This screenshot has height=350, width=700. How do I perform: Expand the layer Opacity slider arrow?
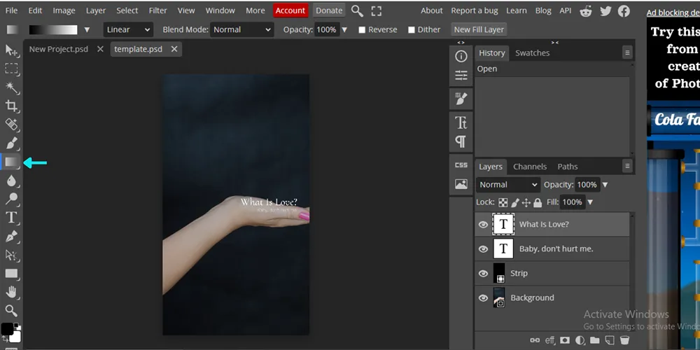(x=605, y=185)
